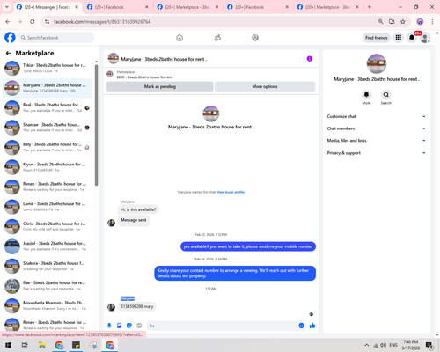Click the Mark as pending button
The width and height of the screenshot is (440, 352).
tap(160, 86)
